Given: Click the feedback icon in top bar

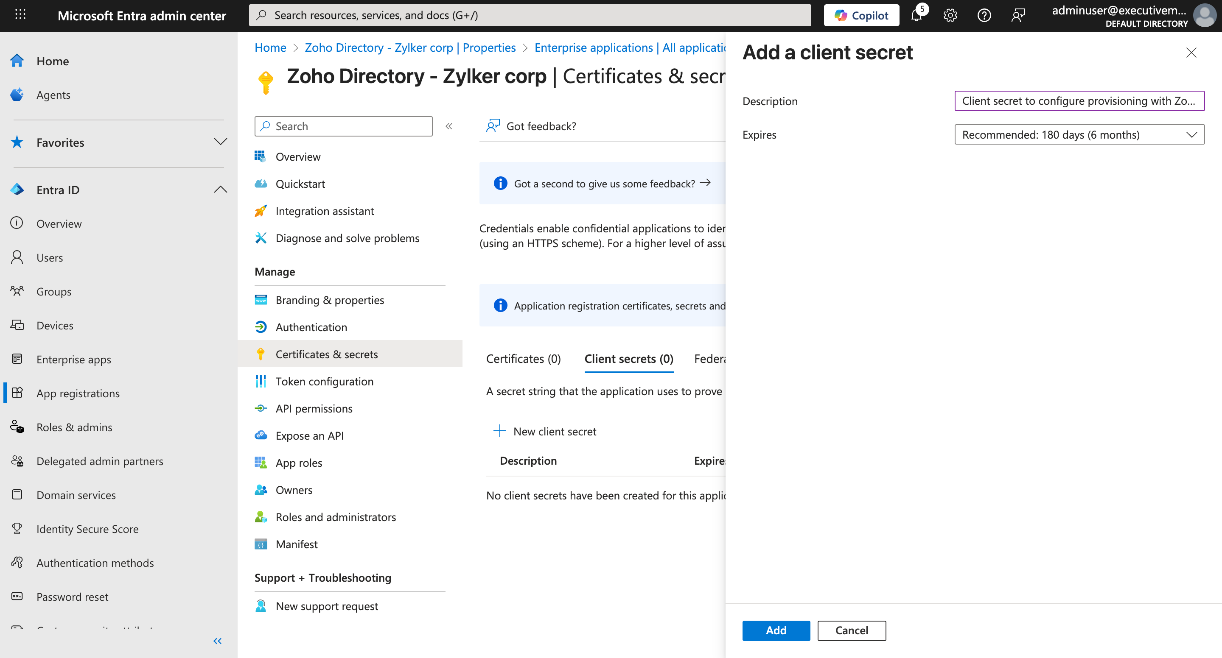Looking at the screenshot, I should pos(1018,16).
